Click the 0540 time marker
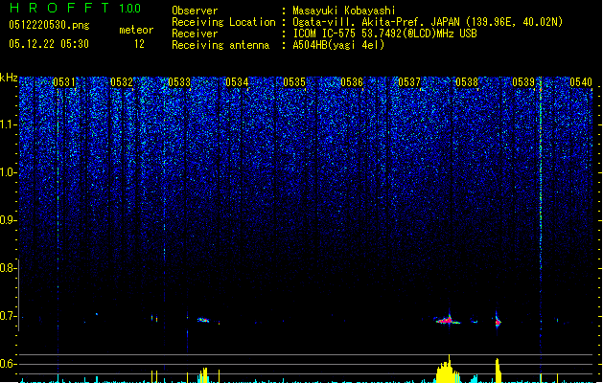Screen dimensions: 603x383 coord(581,82)
